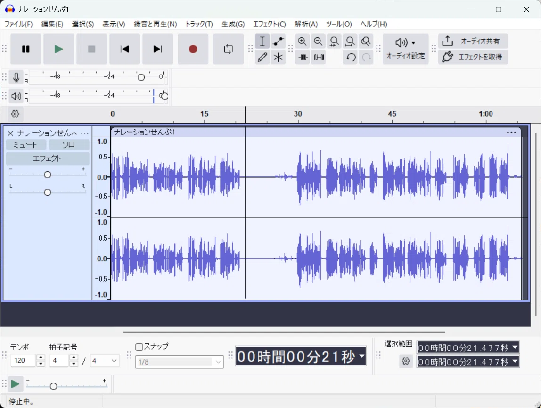Adjust the track pan slider

point(48,192)
